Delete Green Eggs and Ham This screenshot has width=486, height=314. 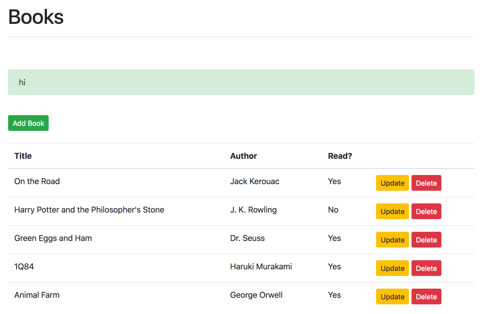point(426,240)
